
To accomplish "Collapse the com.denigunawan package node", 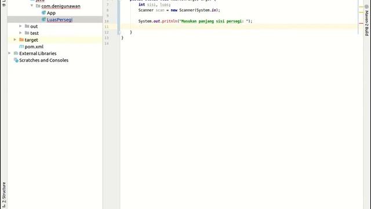I will pos(32,5).
